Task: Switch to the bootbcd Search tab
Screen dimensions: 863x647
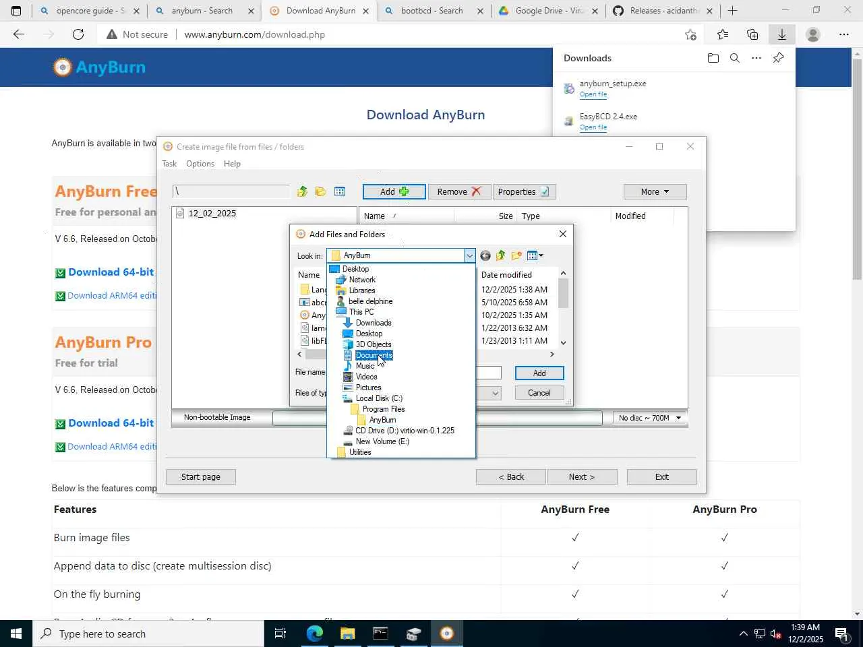Action: pos(432,11)
